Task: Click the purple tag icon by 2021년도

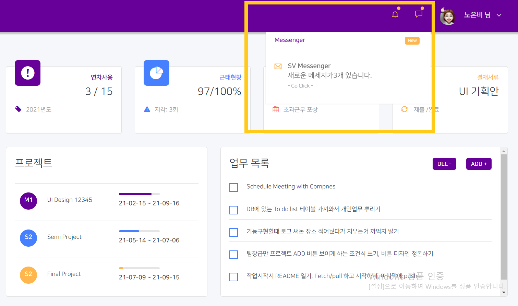Action: click(x=19, y=109)
